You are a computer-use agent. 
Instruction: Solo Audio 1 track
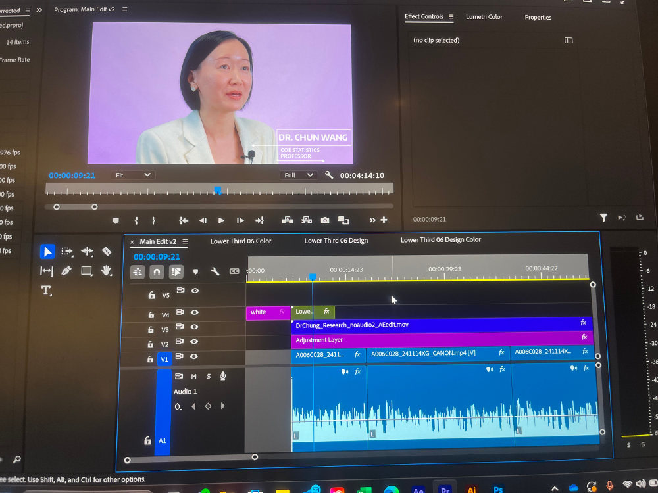click(x=209, y=377)
